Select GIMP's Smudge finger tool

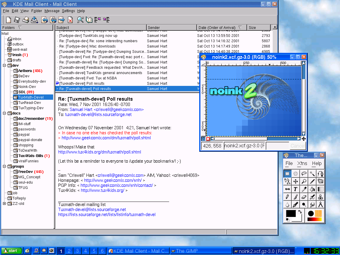pos(312,205)
